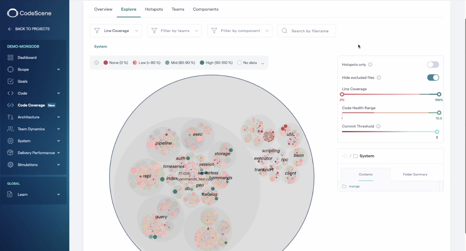Enable the Hotspots only toggle
The width and height of the screenshot is (466, 251).
click(x=433, y=64)
